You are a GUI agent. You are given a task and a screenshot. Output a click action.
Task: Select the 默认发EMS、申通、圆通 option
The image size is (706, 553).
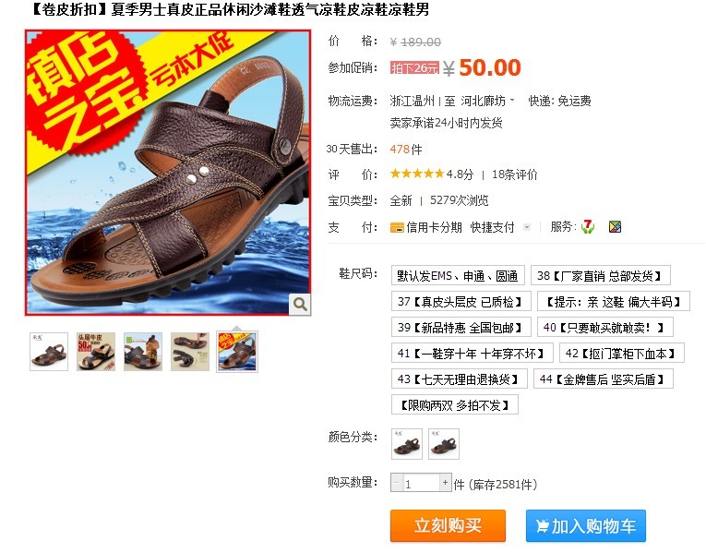pyautogui.click(x=458, y=276)
